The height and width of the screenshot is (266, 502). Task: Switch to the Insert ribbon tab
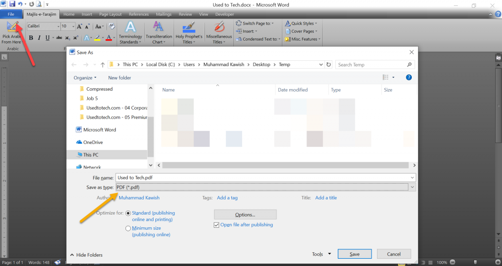pos(87,14)
